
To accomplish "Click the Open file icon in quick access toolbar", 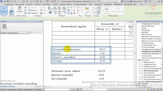I will 5,1.
